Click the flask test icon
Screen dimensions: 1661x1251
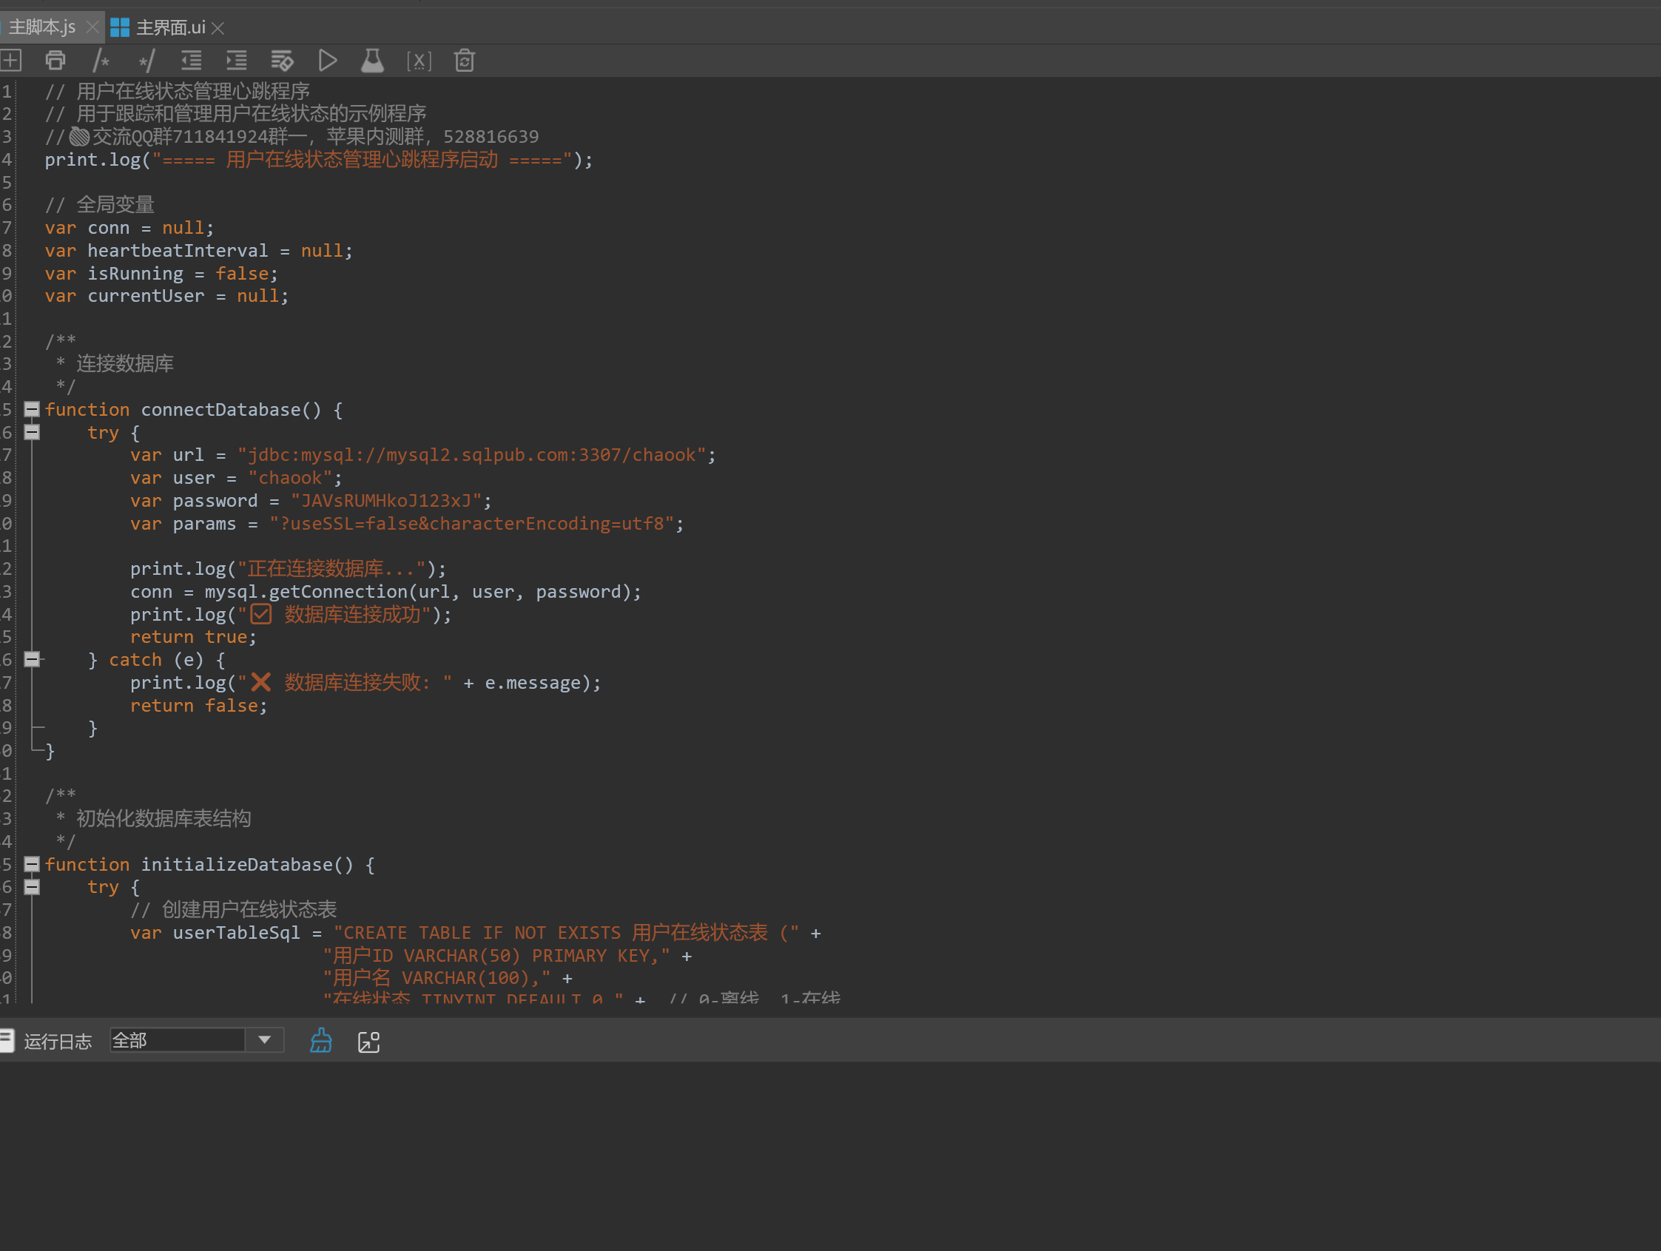click(372, 60)
